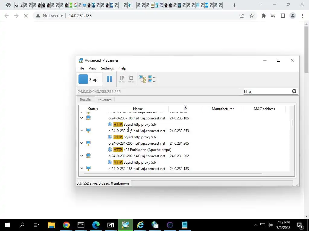
Task: Click the computer icon for 24.0.231.205
Action: tap(88, 143)
